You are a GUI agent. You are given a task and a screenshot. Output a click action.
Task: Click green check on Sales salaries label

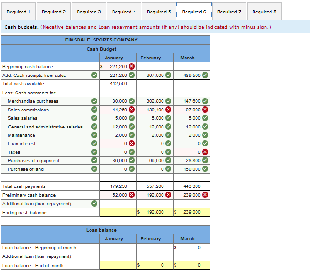(94, 118)
